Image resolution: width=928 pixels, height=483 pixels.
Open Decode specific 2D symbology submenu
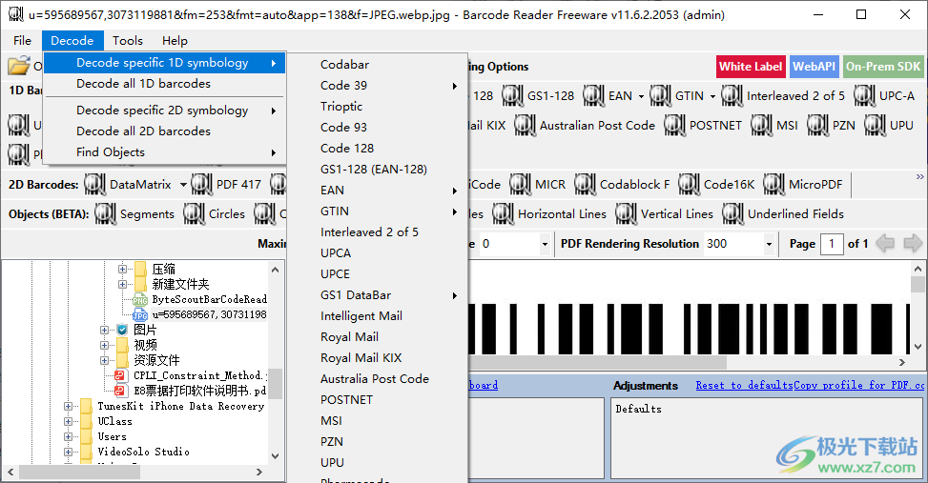tap(165, 111)
